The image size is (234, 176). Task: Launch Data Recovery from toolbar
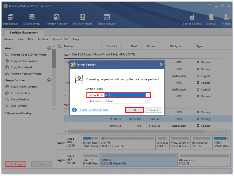pos(32,20)
